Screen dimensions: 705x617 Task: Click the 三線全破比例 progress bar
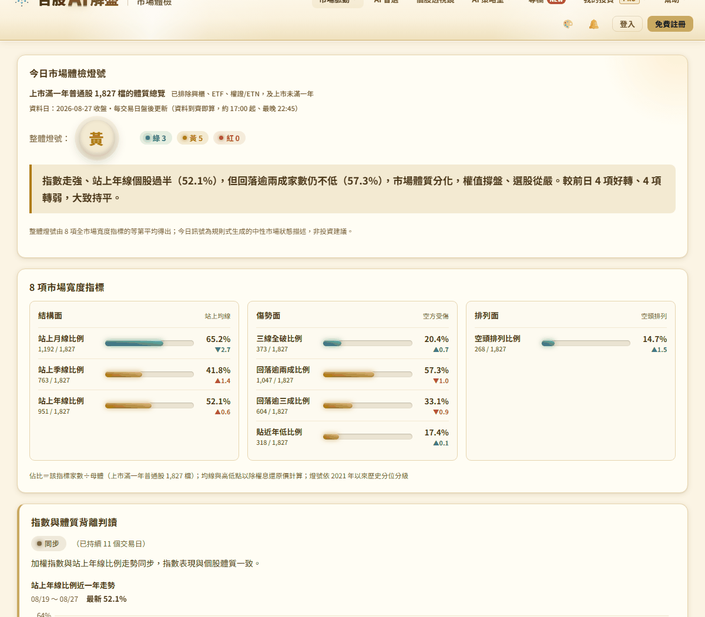[368, 343]
